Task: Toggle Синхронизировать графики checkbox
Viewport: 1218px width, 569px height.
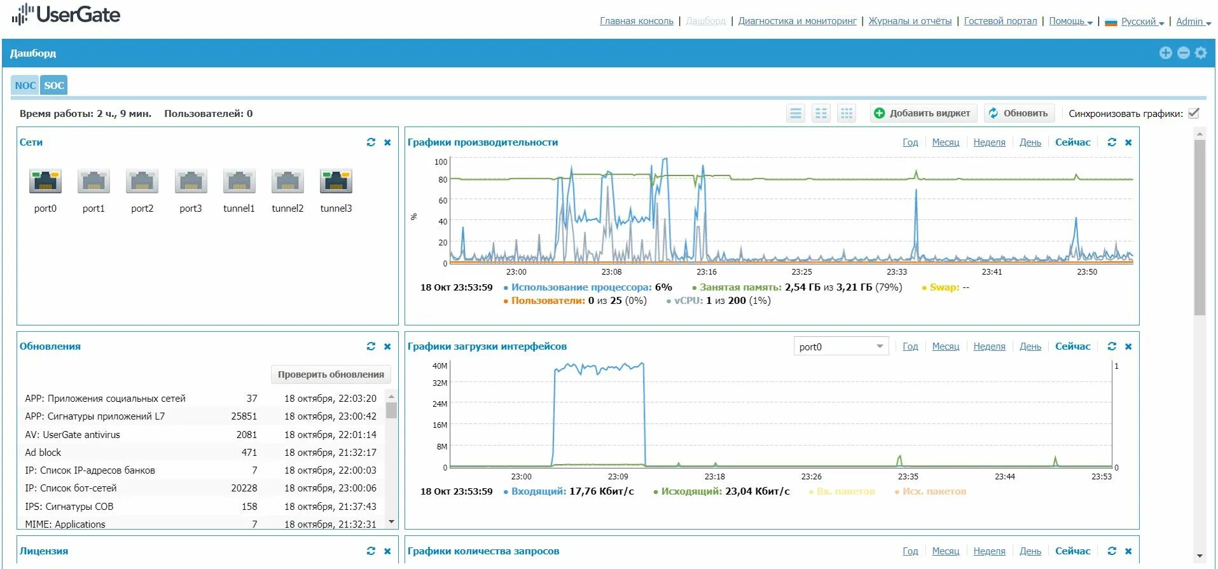Action: (1194, 113)
